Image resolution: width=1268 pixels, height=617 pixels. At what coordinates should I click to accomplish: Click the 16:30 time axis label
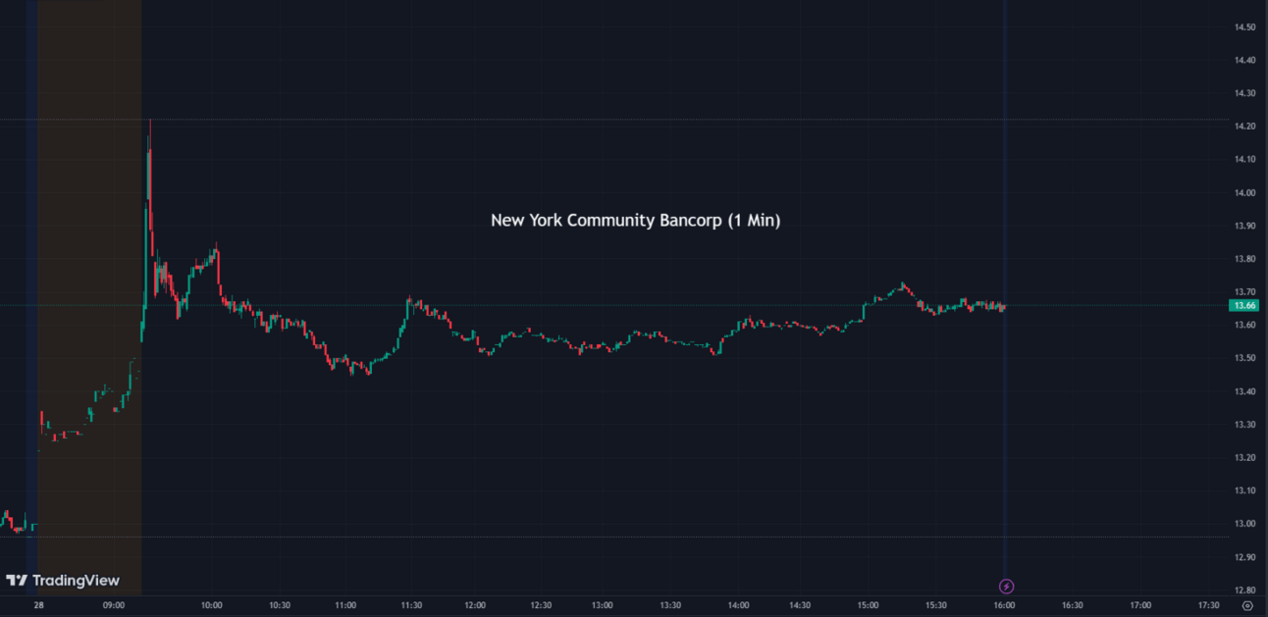pyautogui.click(x=1072, y=605)
